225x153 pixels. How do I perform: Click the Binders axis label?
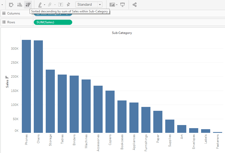[x=74, y=140]
